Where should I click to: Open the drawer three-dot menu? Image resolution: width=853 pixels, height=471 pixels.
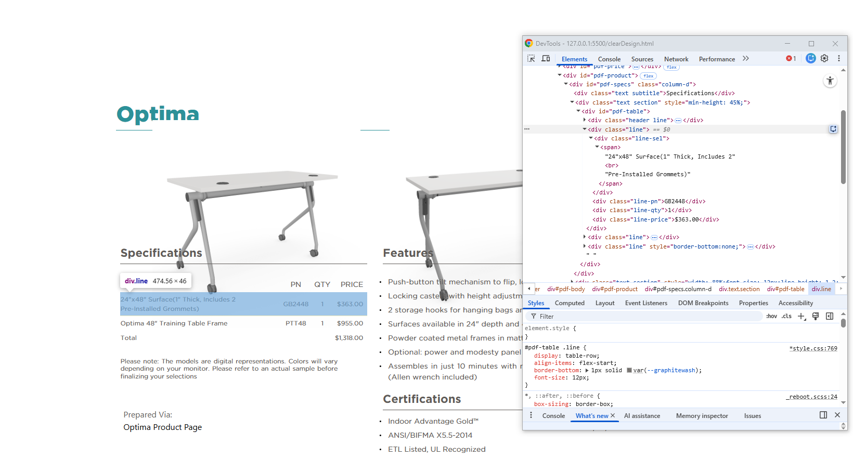531,415
